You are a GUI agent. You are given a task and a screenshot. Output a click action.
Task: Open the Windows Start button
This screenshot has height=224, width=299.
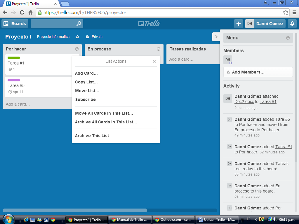pos(8,219)
